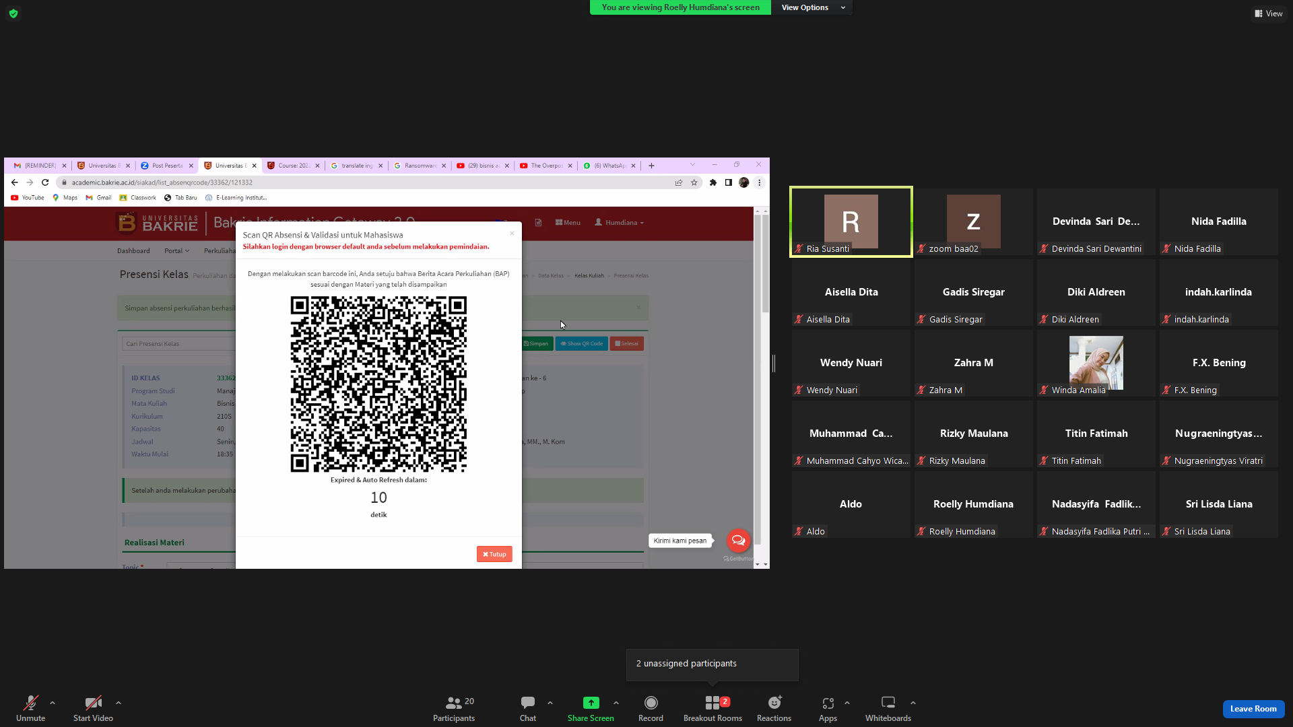Open browser extensions puzzle icon
Image resolution: width=1293 pixels, height=727 pixels.
pyautogui.click(x=713, y=182)
